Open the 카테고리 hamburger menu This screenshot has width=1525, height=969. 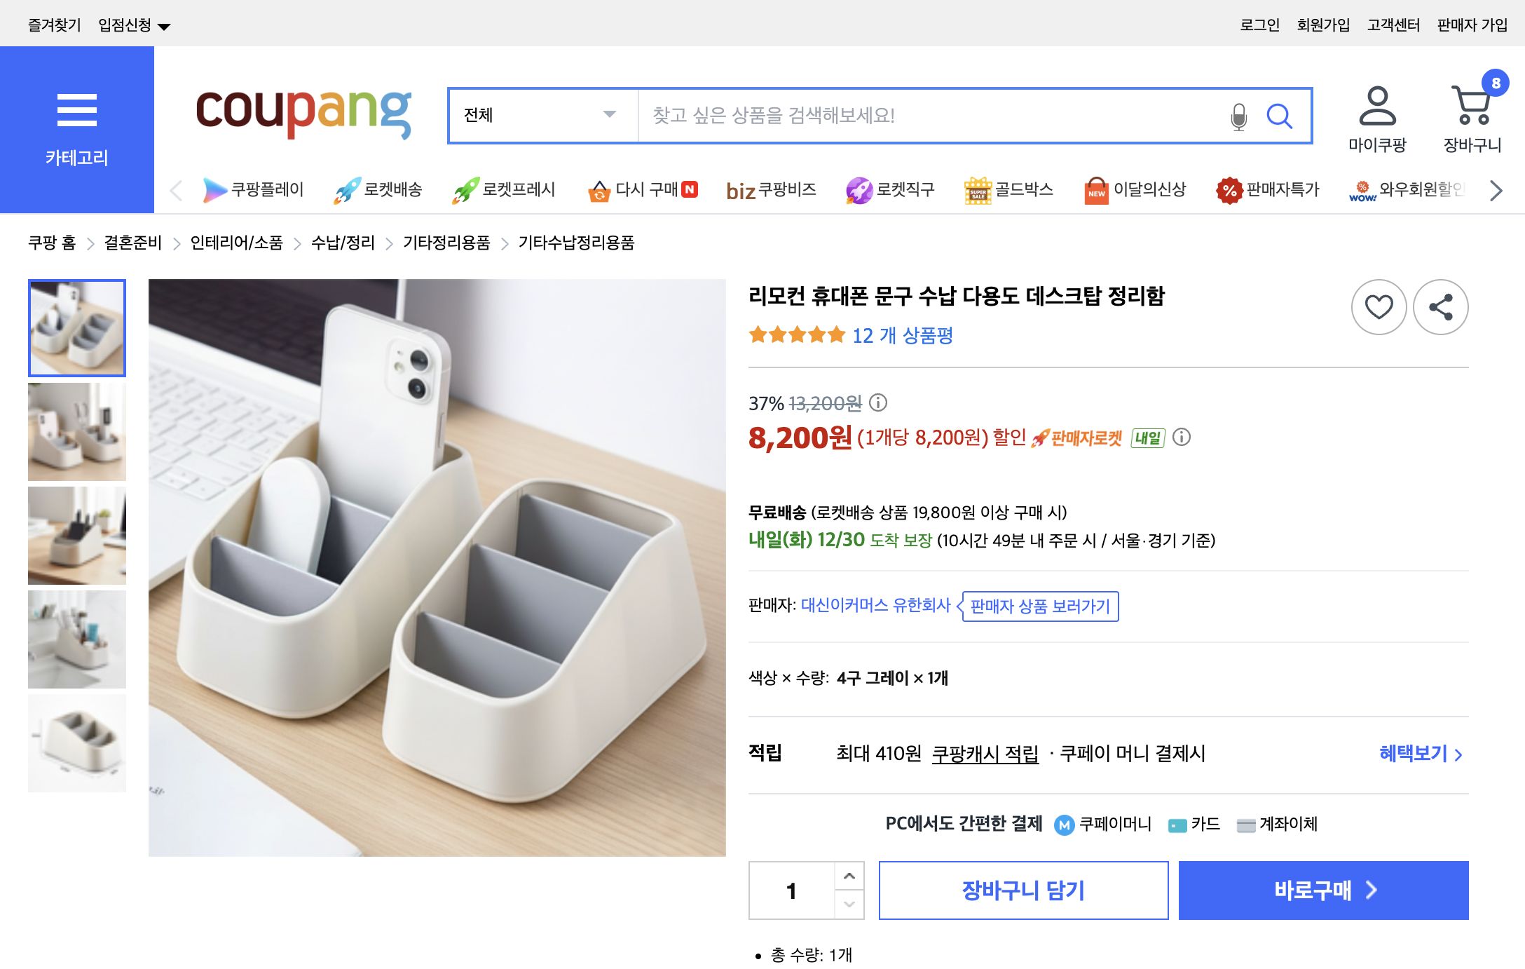click(77, 109)
